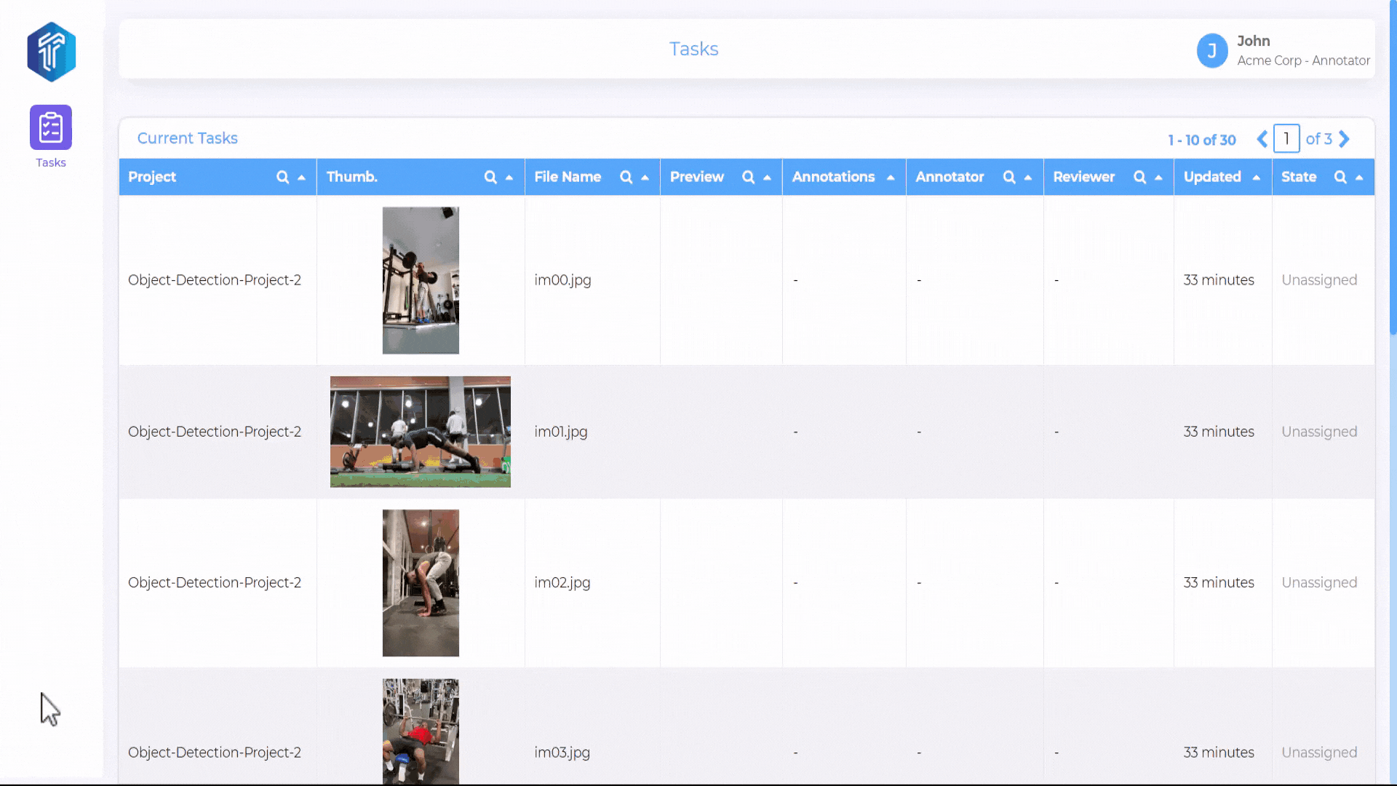Click the vertical page scrollbar
Image resolution: width=1397 pixels, height=786 pixels.
(x=1393, y=167)
